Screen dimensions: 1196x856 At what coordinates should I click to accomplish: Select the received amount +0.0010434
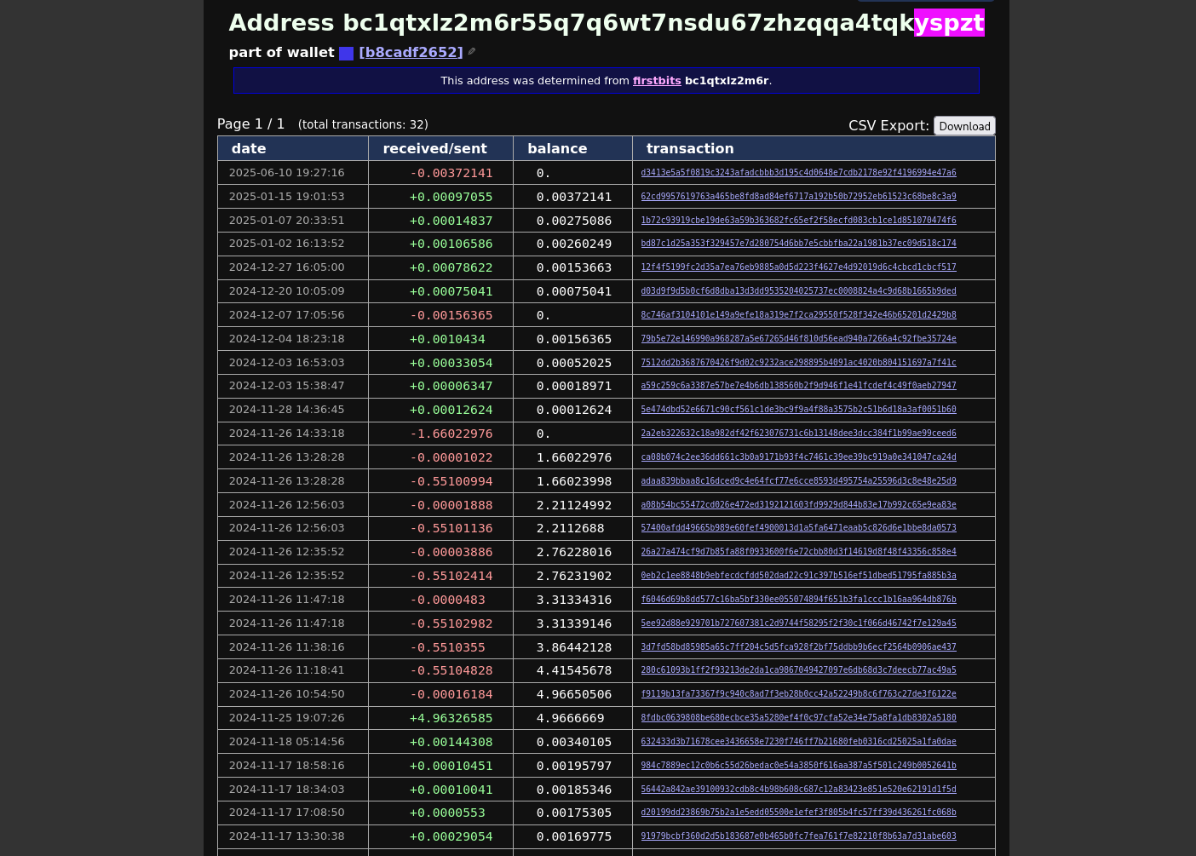(x=448, y=339)
